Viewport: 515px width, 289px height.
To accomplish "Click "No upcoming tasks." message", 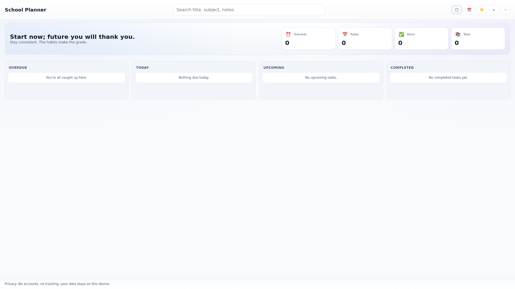I will tap(321, 78).
